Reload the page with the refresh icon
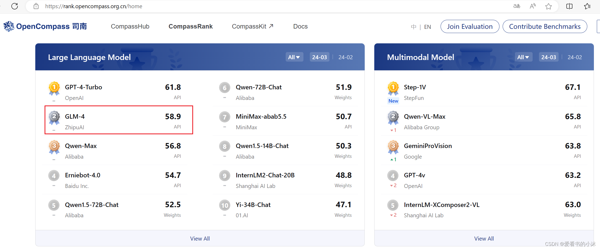The width and height of the screenshot is (600, 249). [15, 6]
